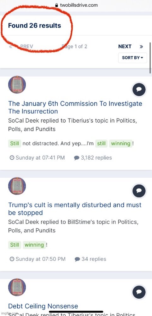Image resolution: width=152 pixels, height=316 pixels.
Task: Click the page scrollbar on right edge
Action: (150, 58)
